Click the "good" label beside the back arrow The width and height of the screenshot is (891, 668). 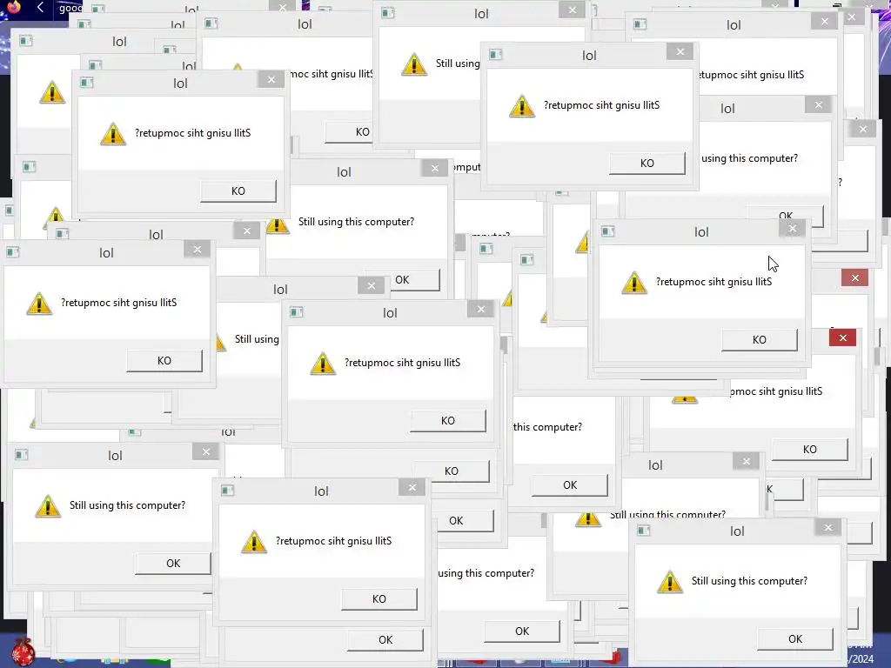click(x=70, y=8)
